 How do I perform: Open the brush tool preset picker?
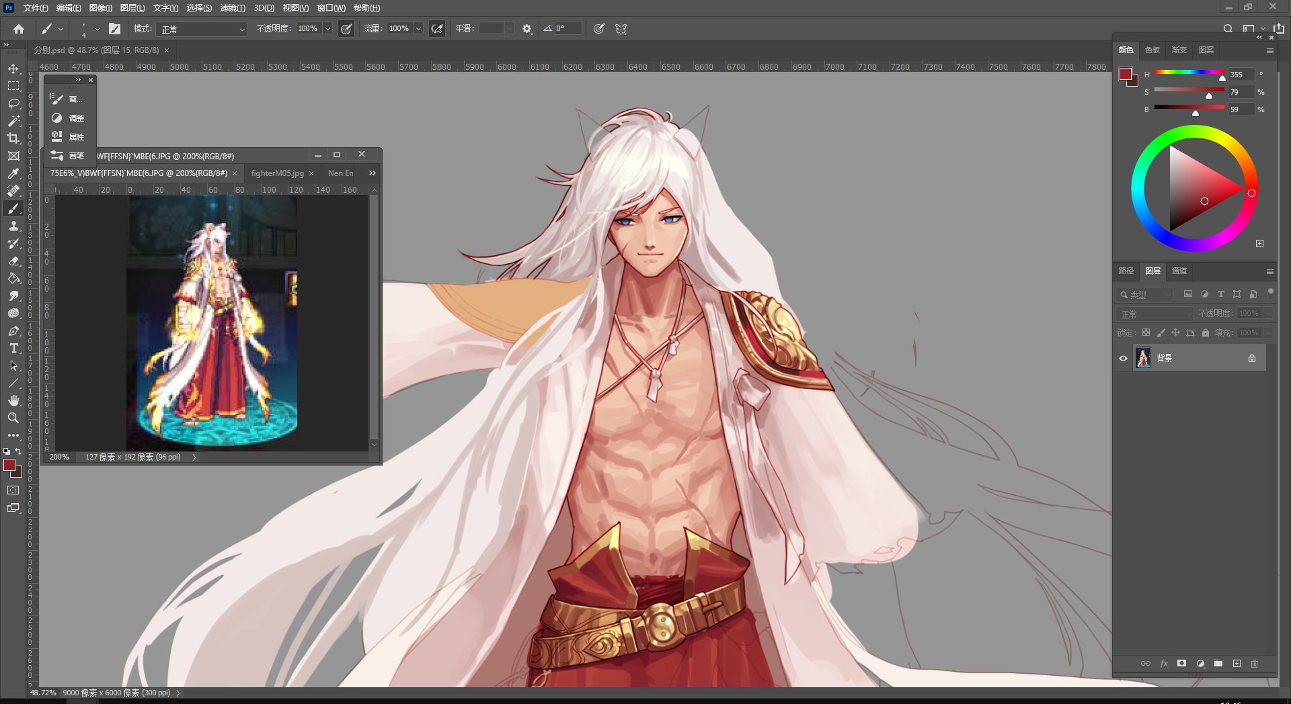pos(52,29)
